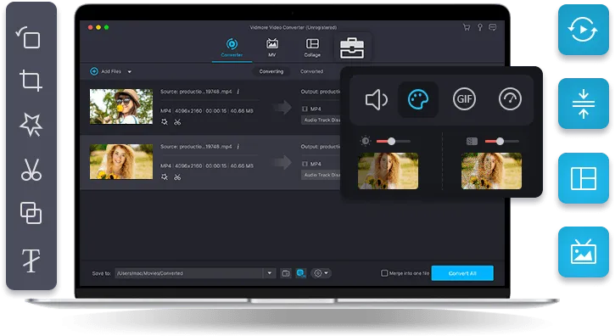Select the color palette icon in popup
This screenshot has width=615, height=336.
tap(418, 99)
